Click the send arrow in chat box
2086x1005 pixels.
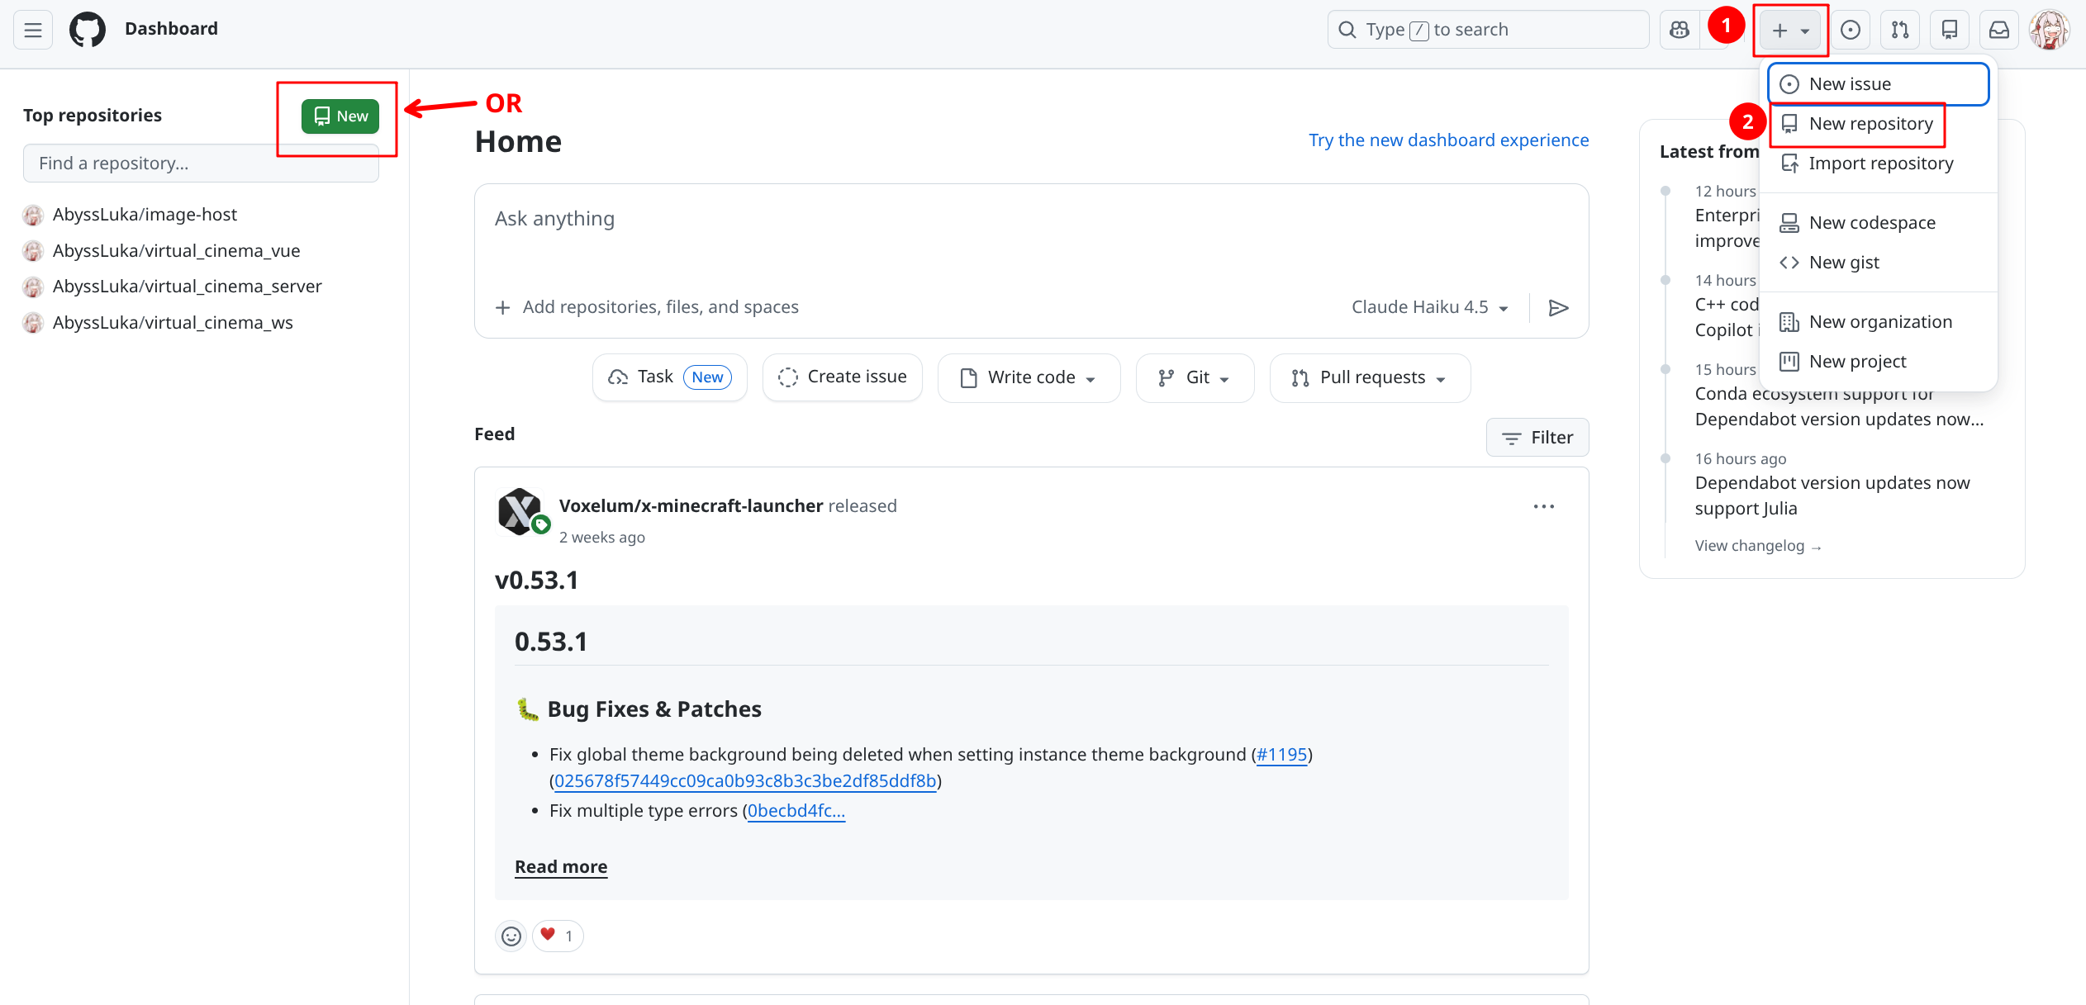1558,308
